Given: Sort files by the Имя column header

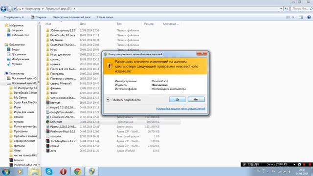Looking at the screenshot, I should pyautogui.click(x=48, y=24).
